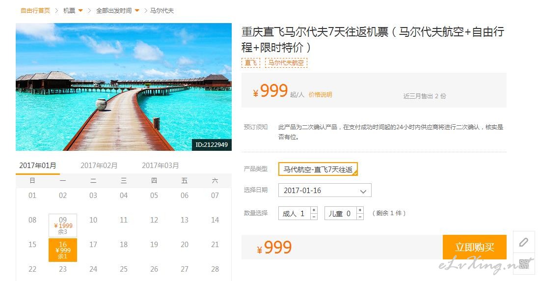Select the 2017年01月 calendar tab

(x=38, y=166)
